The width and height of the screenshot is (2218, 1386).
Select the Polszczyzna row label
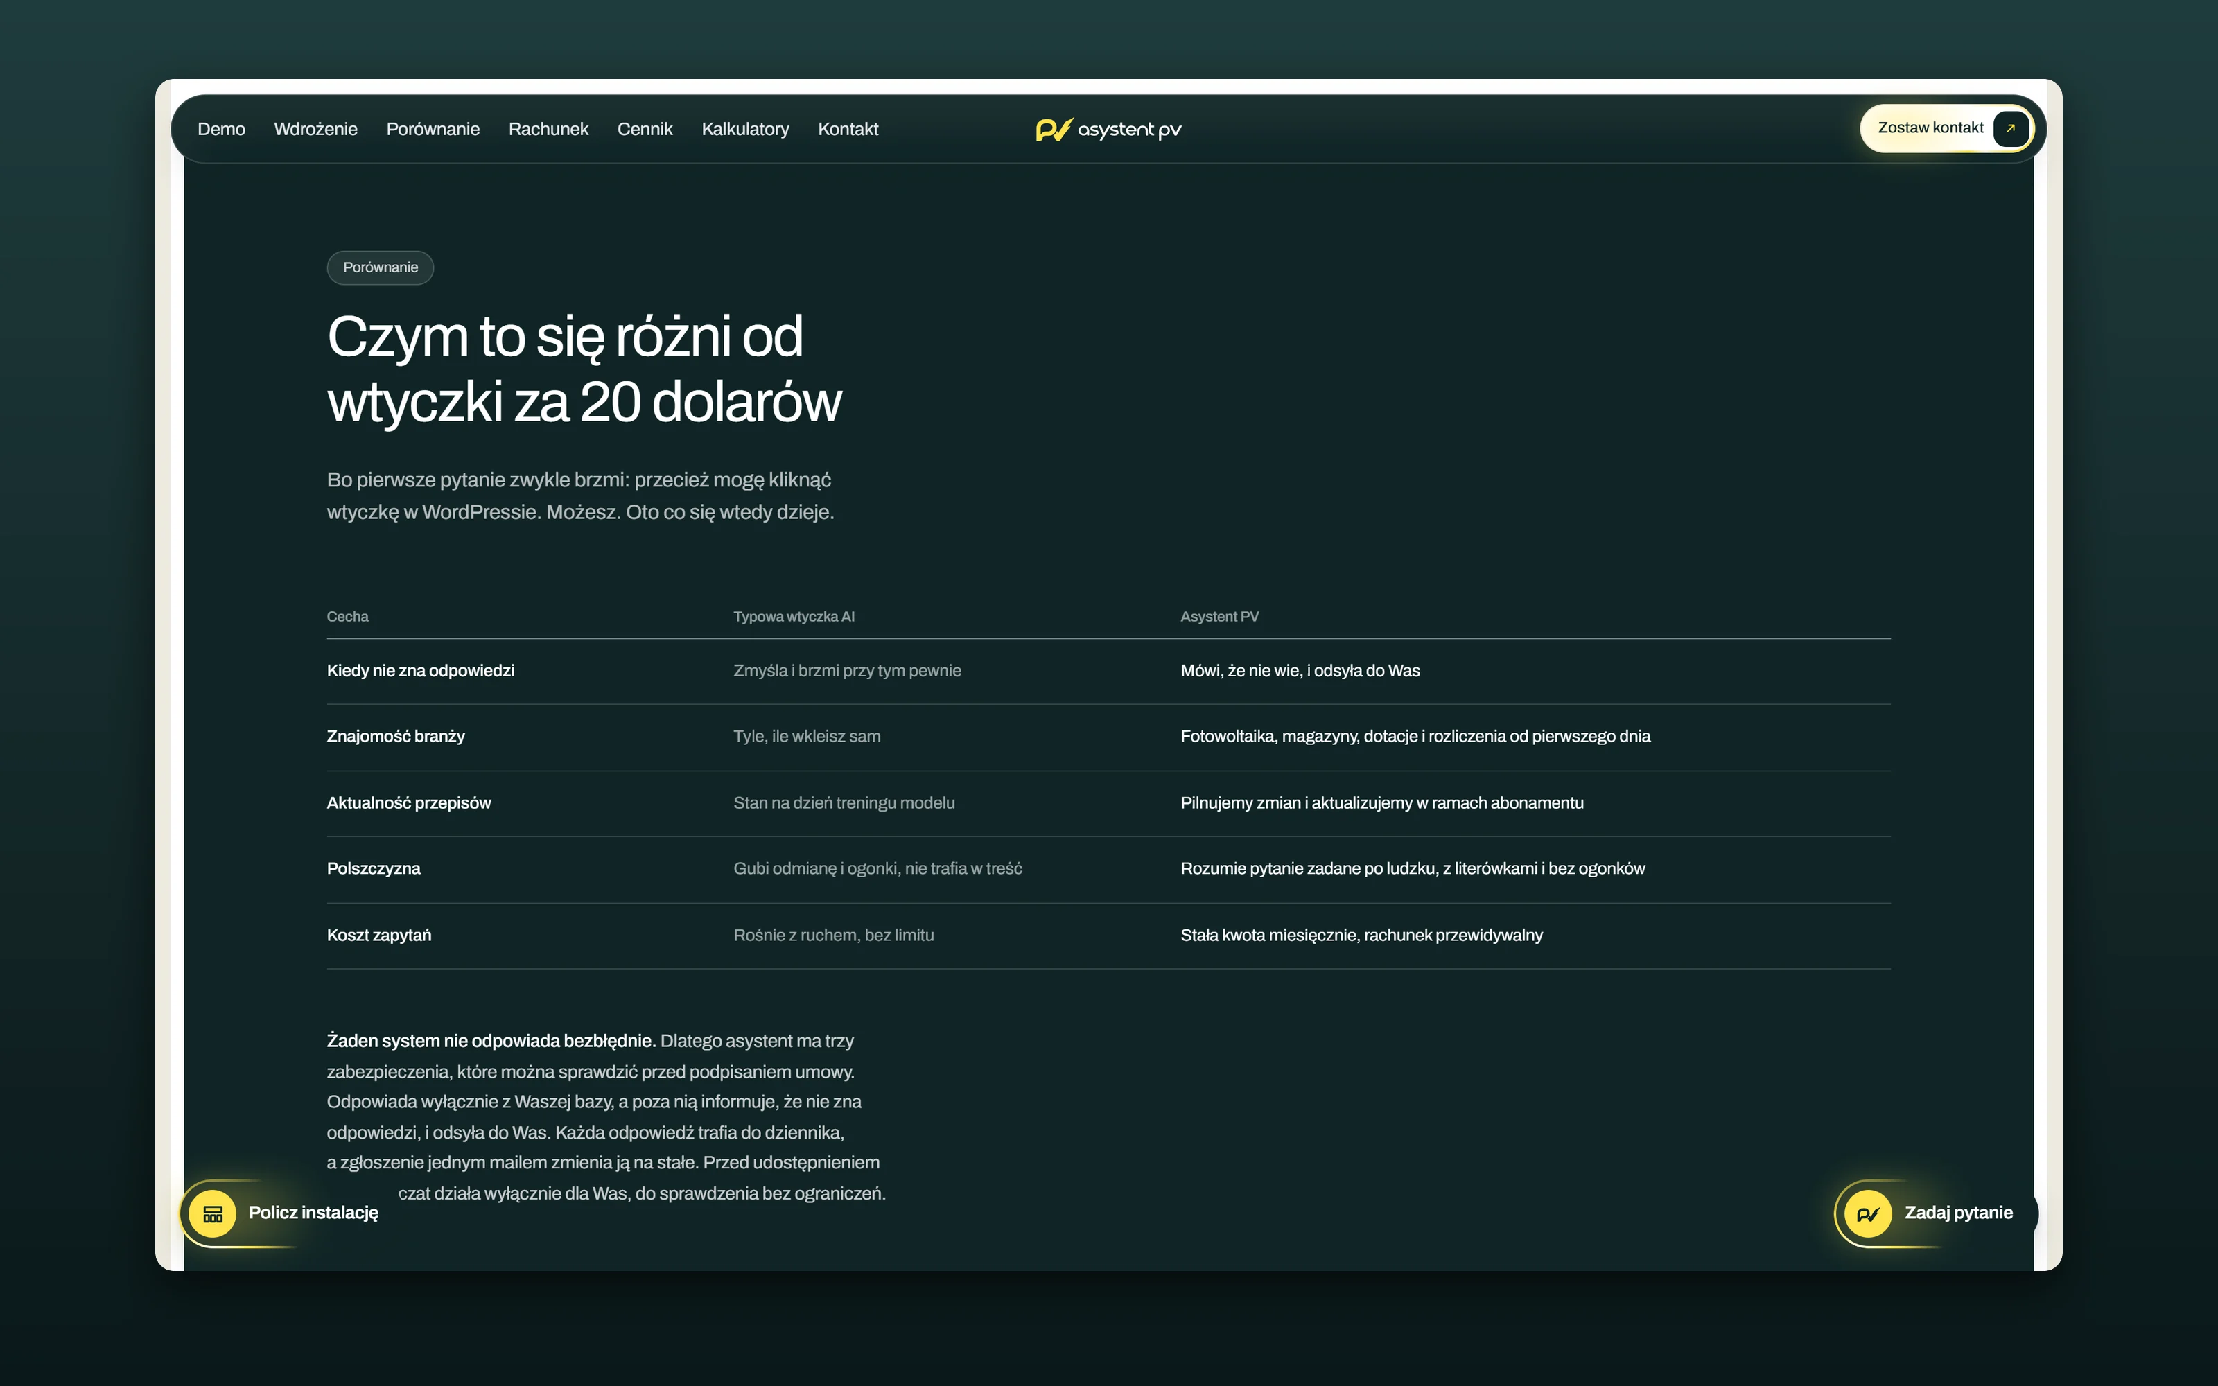click(x=374, y=869)
